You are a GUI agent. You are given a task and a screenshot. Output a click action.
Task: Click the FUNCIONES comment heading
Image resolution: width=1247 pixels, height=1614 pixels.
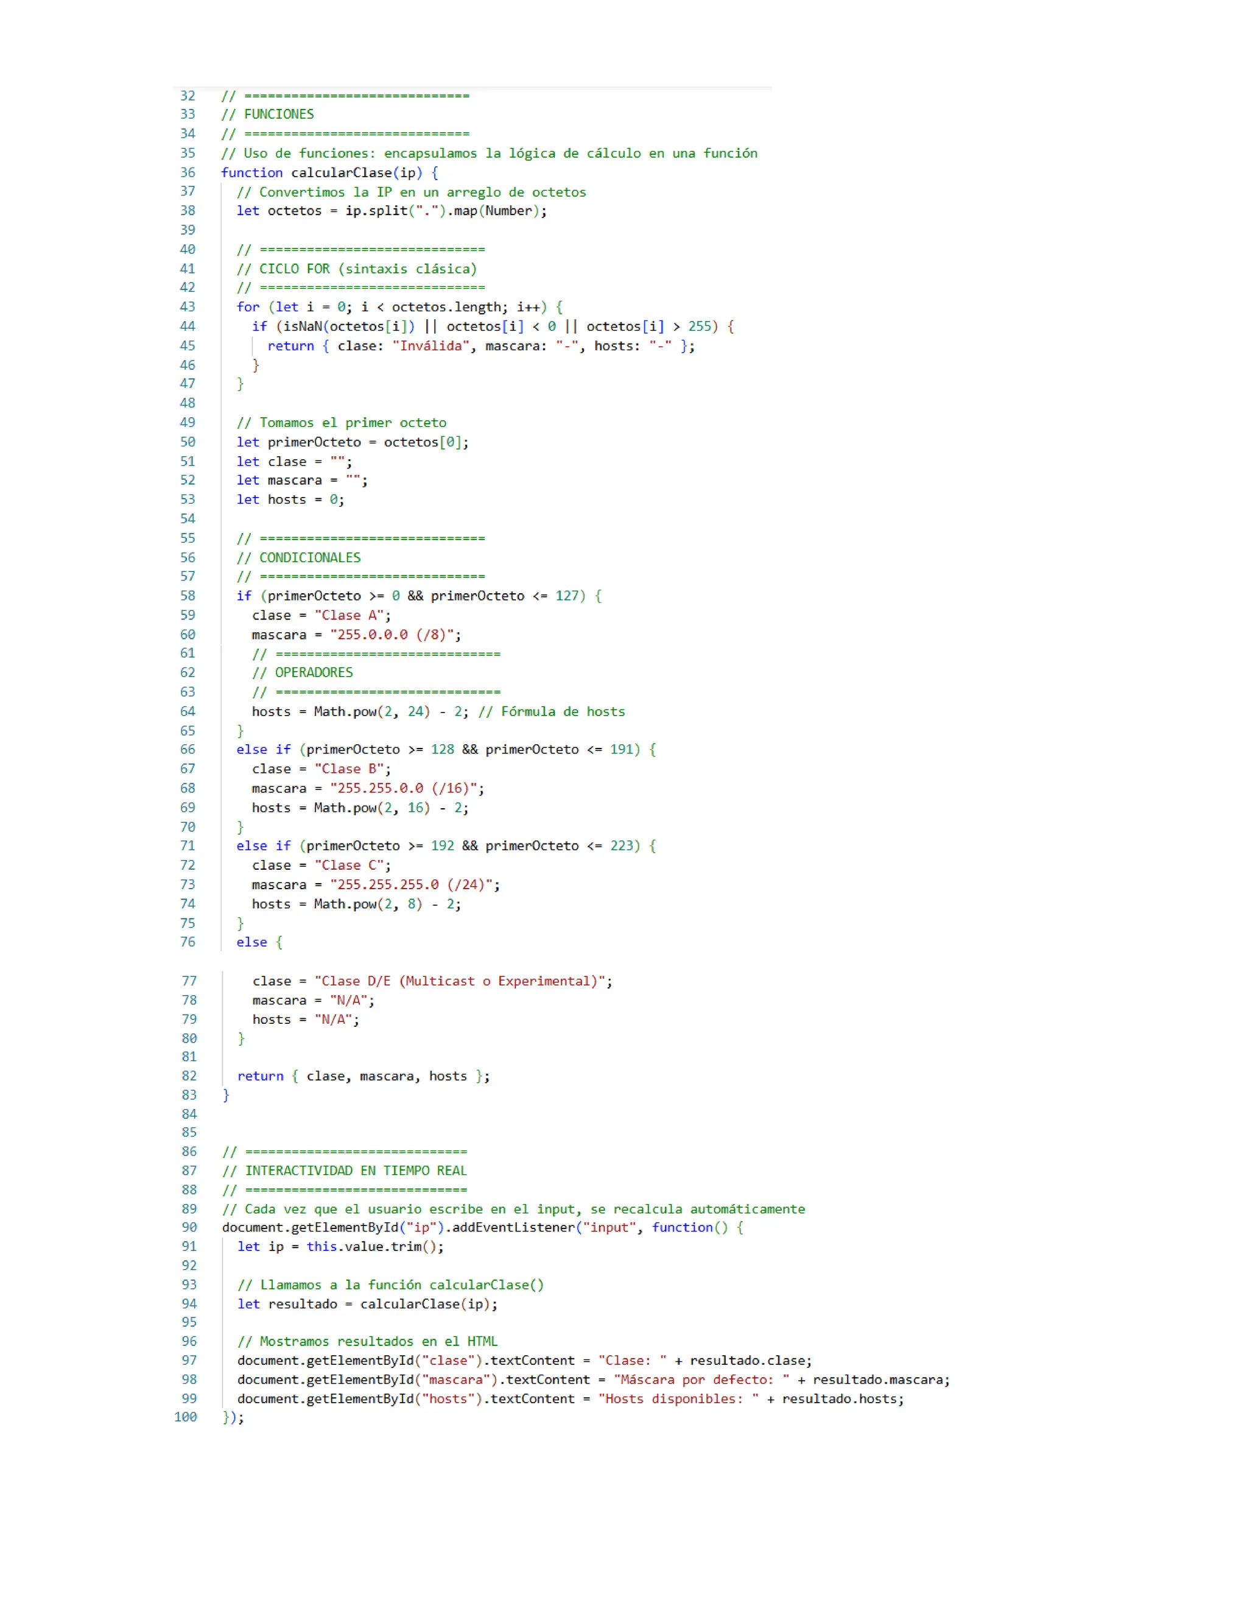coord(278,114)
